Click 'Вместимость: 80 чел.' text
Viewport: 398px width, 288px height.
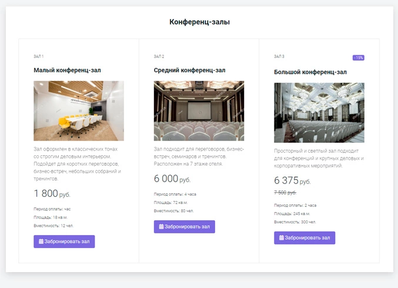(173, 211)
